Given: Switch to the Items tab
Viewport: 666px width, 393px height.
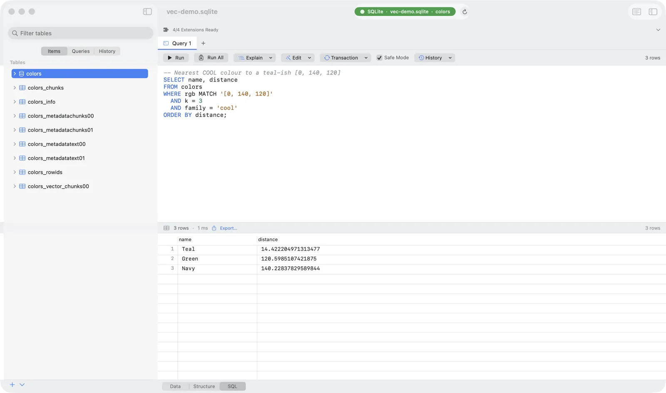Looking at the screenshot, I should [x=54, y=51].
